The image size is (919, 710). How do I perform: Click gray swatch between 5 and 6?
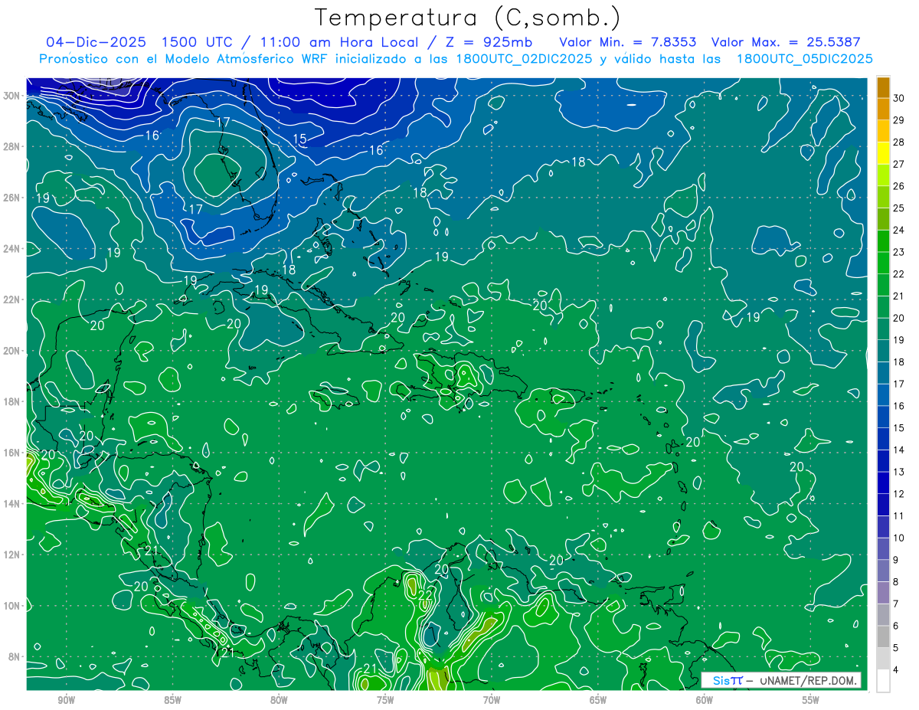(883, 636)
